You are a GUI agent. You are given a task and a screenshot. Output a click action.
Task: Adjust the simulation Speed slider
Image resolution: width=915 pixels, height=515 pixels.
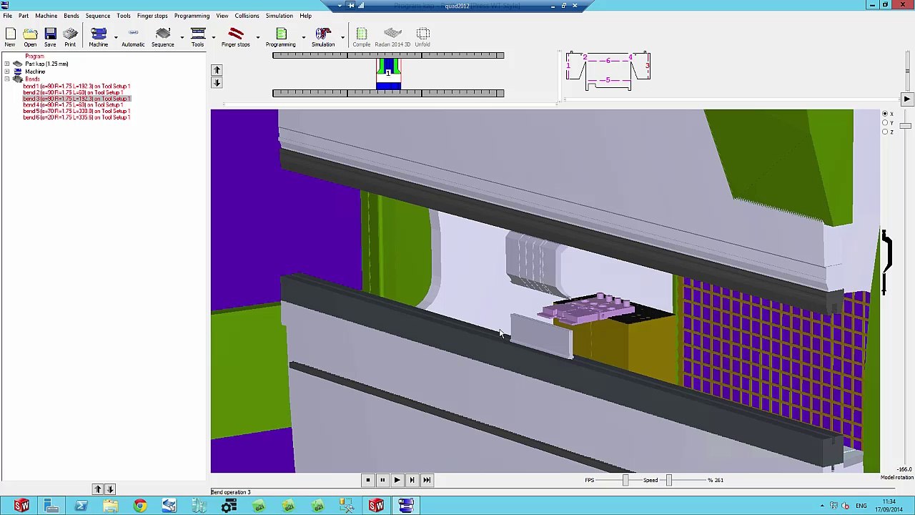pos(669,480)
